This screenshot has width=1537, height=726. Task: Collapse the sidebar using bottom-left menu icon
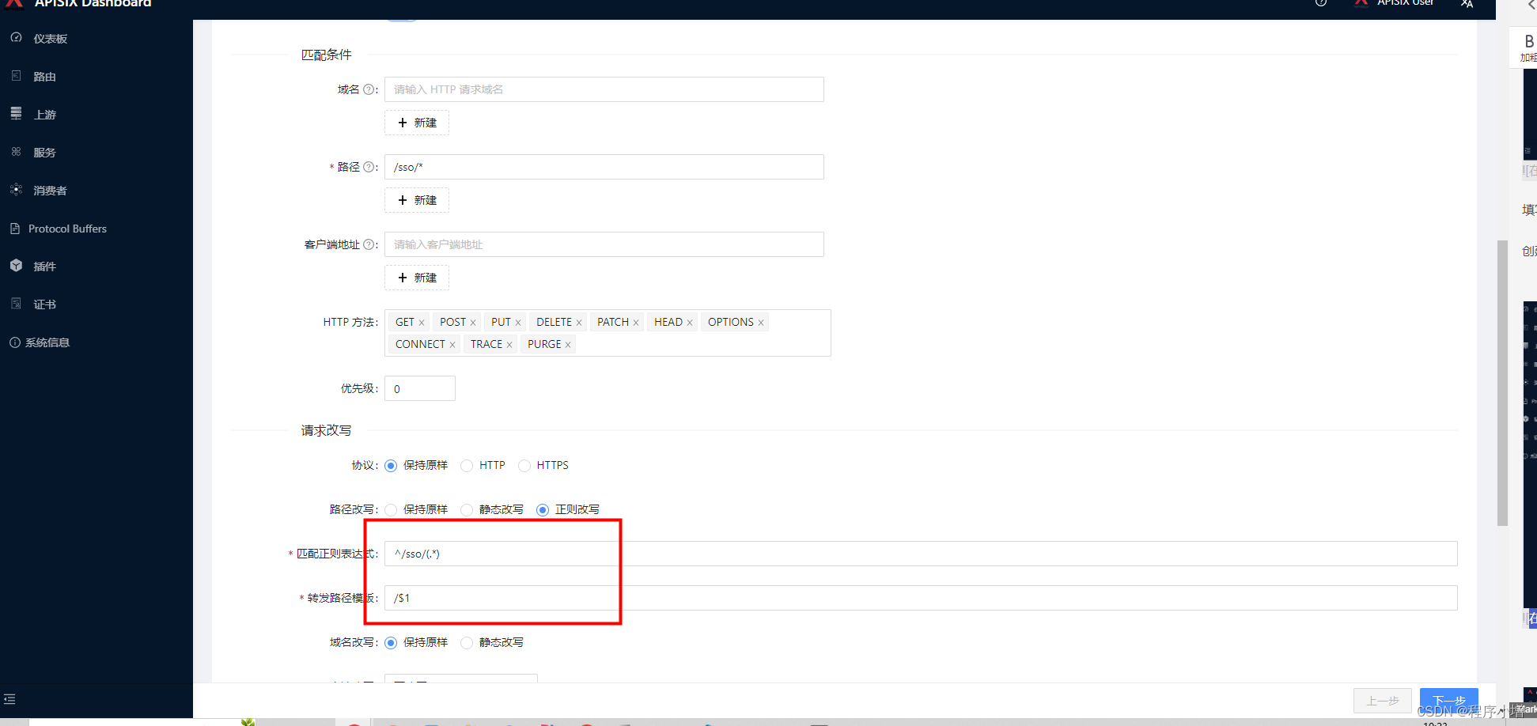point(9,699)
